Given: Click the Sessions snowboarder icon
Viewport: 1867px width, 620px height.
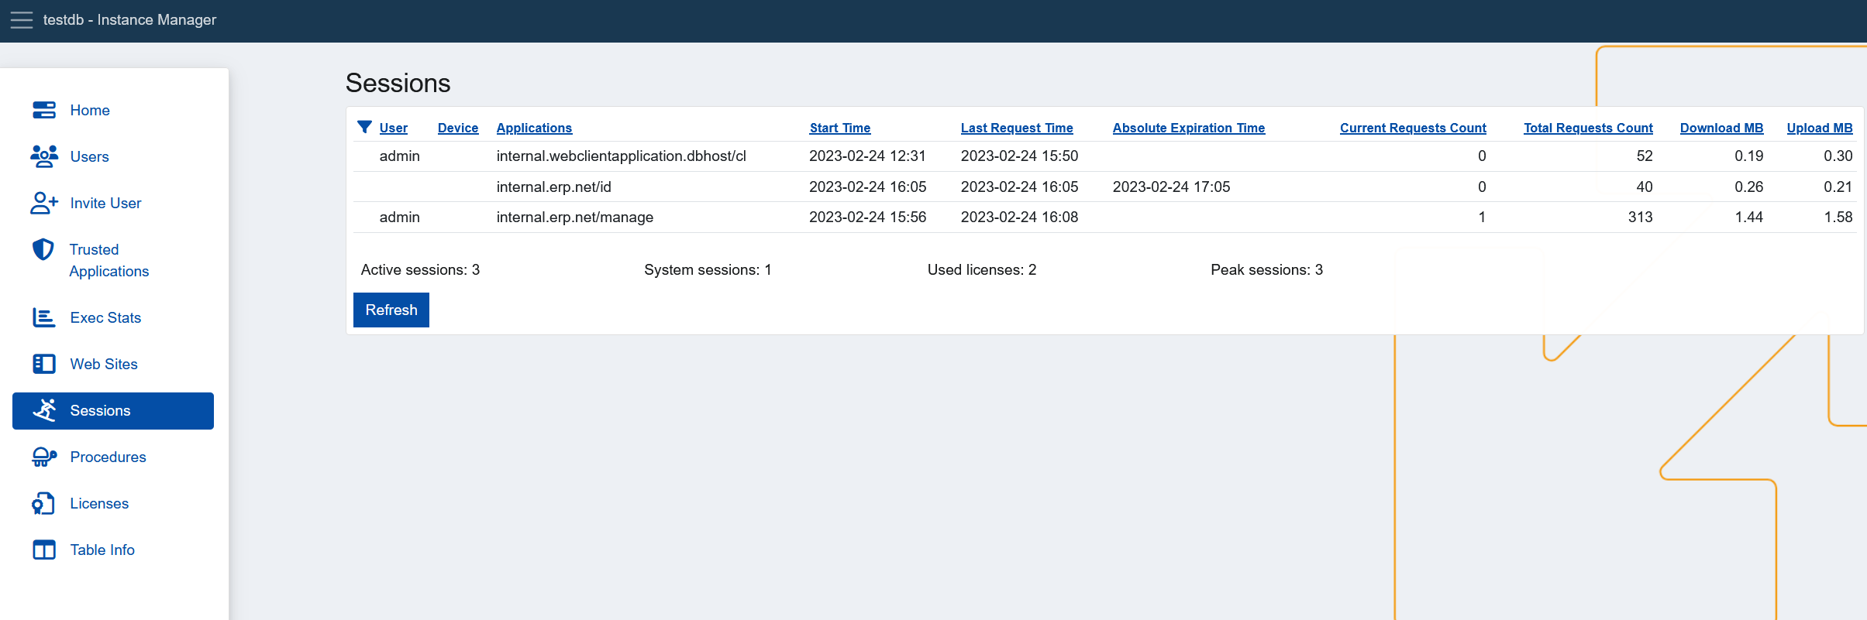Looking at the screenshot, I should click(44, 410).
